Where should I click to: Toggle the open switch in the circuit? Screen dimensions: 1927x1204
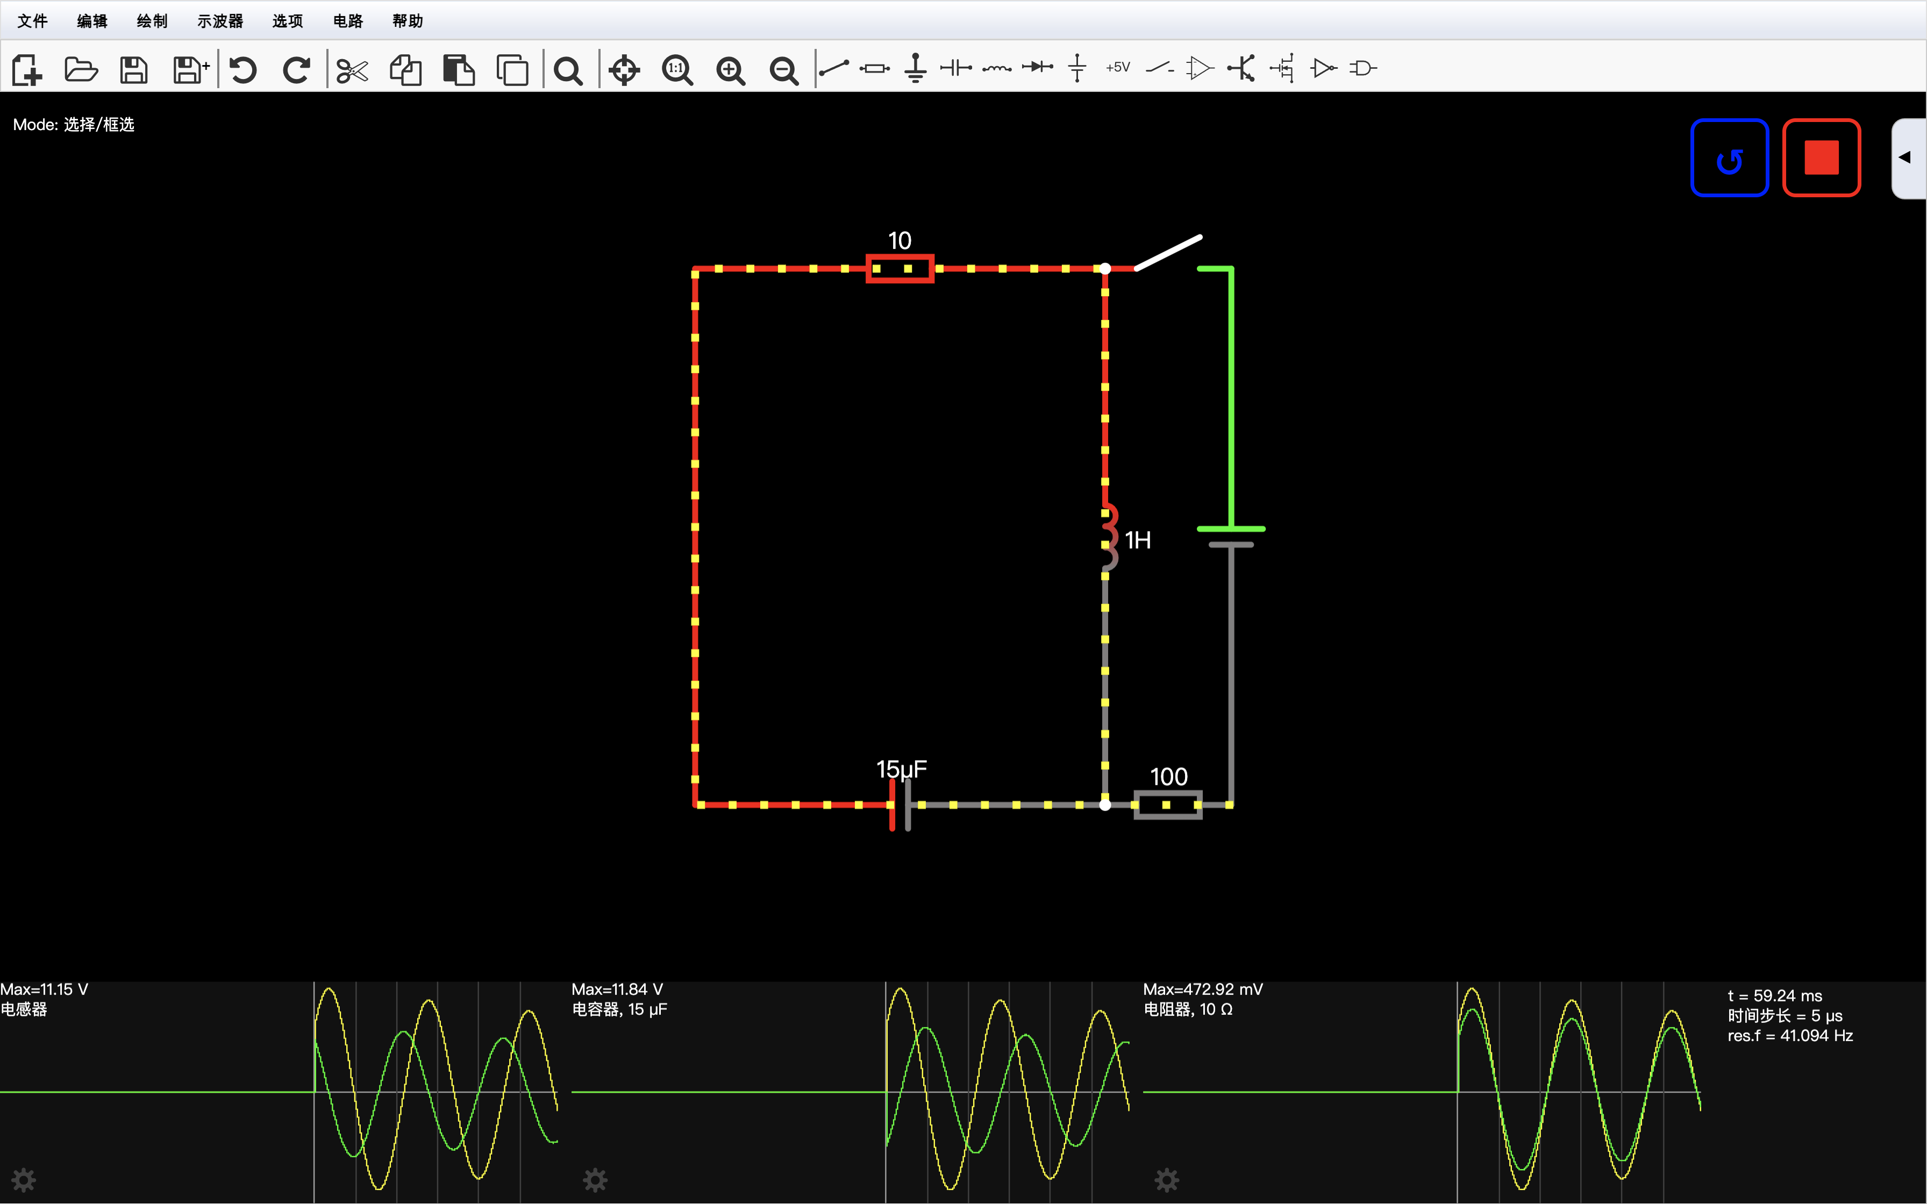[1168, 253]
